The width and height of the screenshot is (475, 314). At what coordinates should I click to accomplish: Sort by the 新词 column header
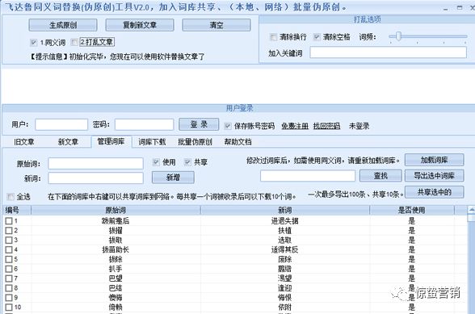[284, 210]
